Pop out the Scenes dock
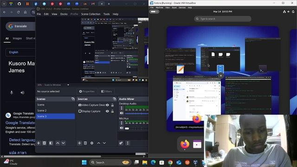This screenshot has width=297, height=167. click(x=73, y=99)
